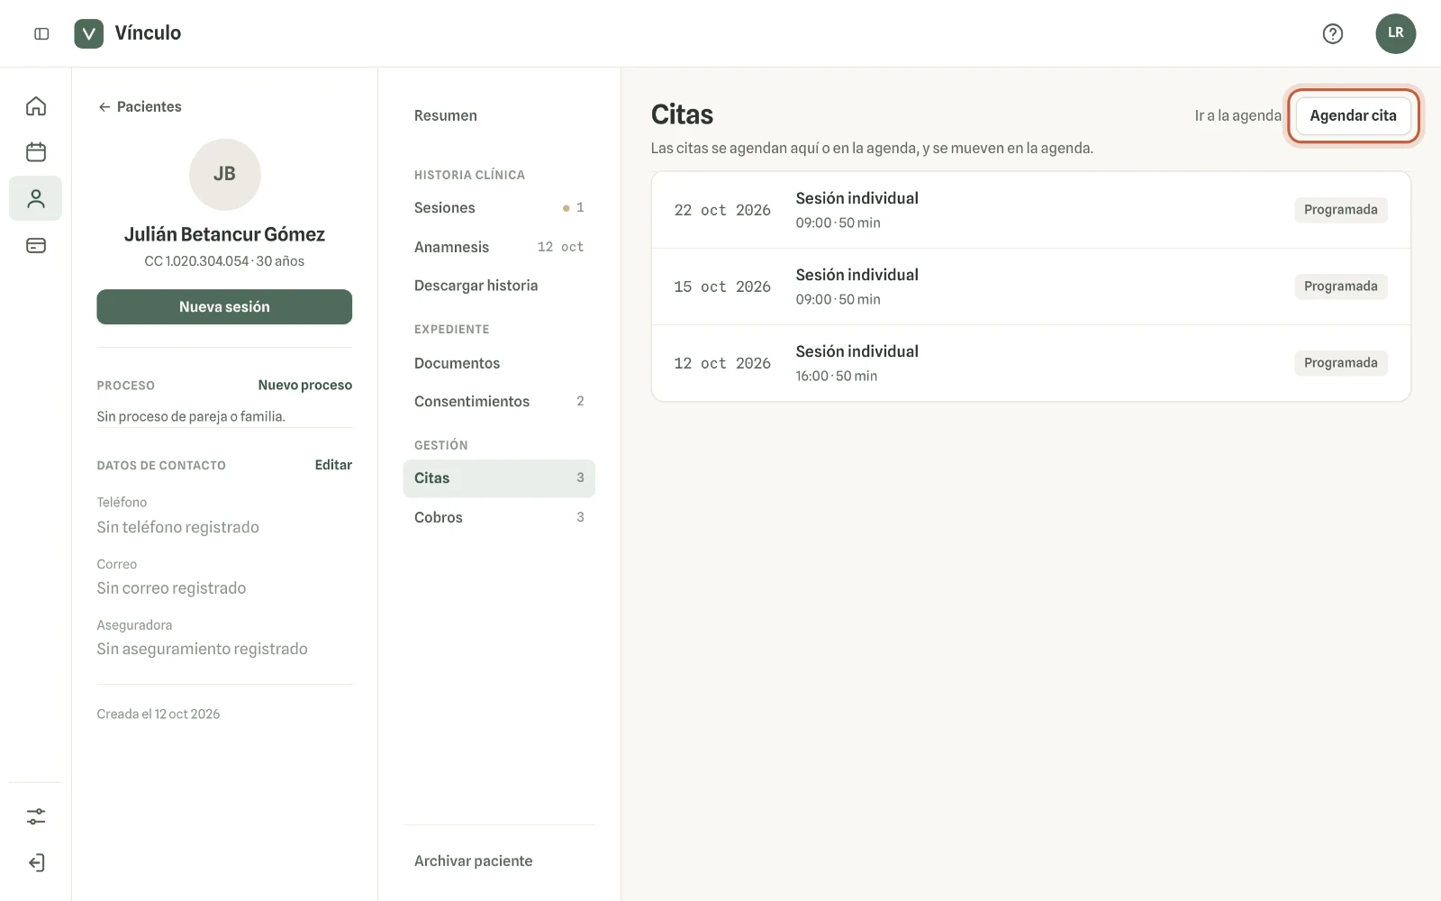
Task: Open the Anamnesis entry
Action: pos(499,247)
